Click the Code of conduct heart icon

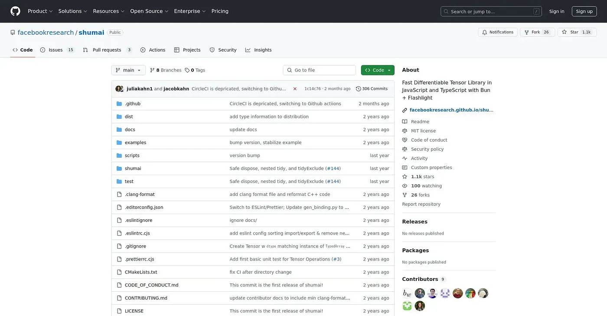(405, 140)
